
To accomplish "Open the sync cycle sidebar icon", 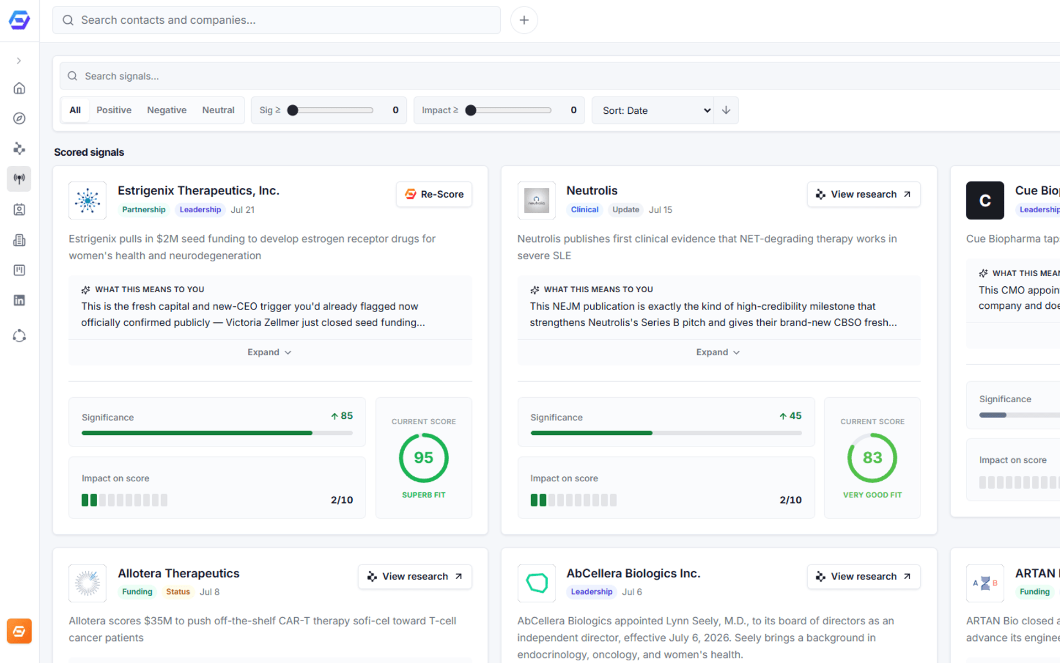I will click(x=19, y=336).
